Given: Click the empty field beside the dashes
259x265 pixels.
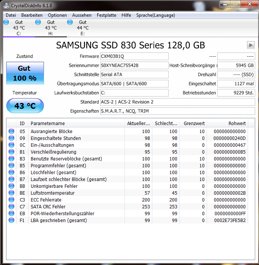Looking at the screenshot, I should click(x=236, y=56).
